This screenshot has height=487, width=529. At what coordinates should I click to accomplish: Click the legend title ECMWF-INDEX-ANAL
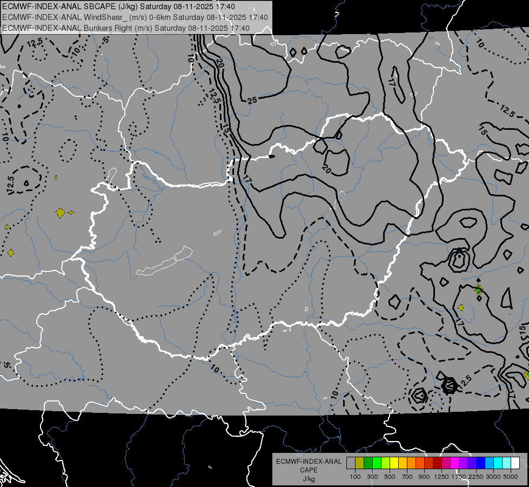[x=309, y=462]
